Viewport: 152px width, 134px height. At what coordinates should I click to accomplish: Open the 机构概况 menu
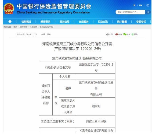[x=26, y=22]
